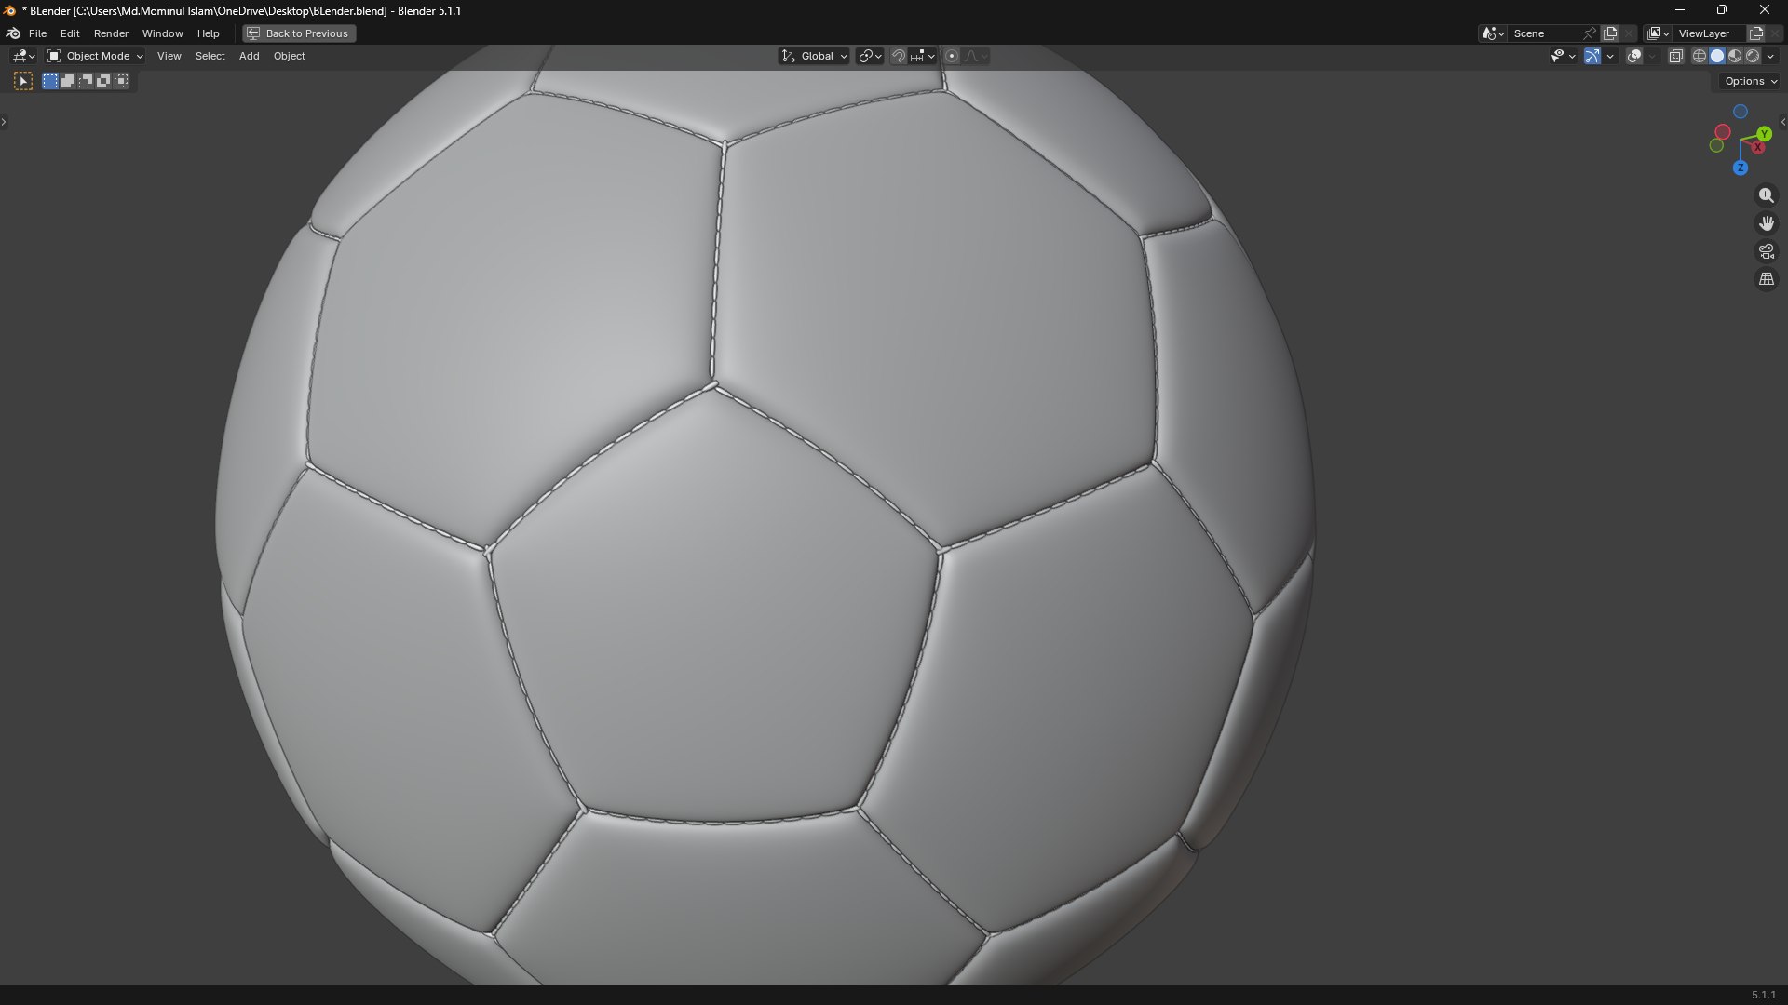Image resolution: width=1788 pixels, height=1005 pixels.
Task: Choose the Set New Selection mode icon
Action: point(50,82)
